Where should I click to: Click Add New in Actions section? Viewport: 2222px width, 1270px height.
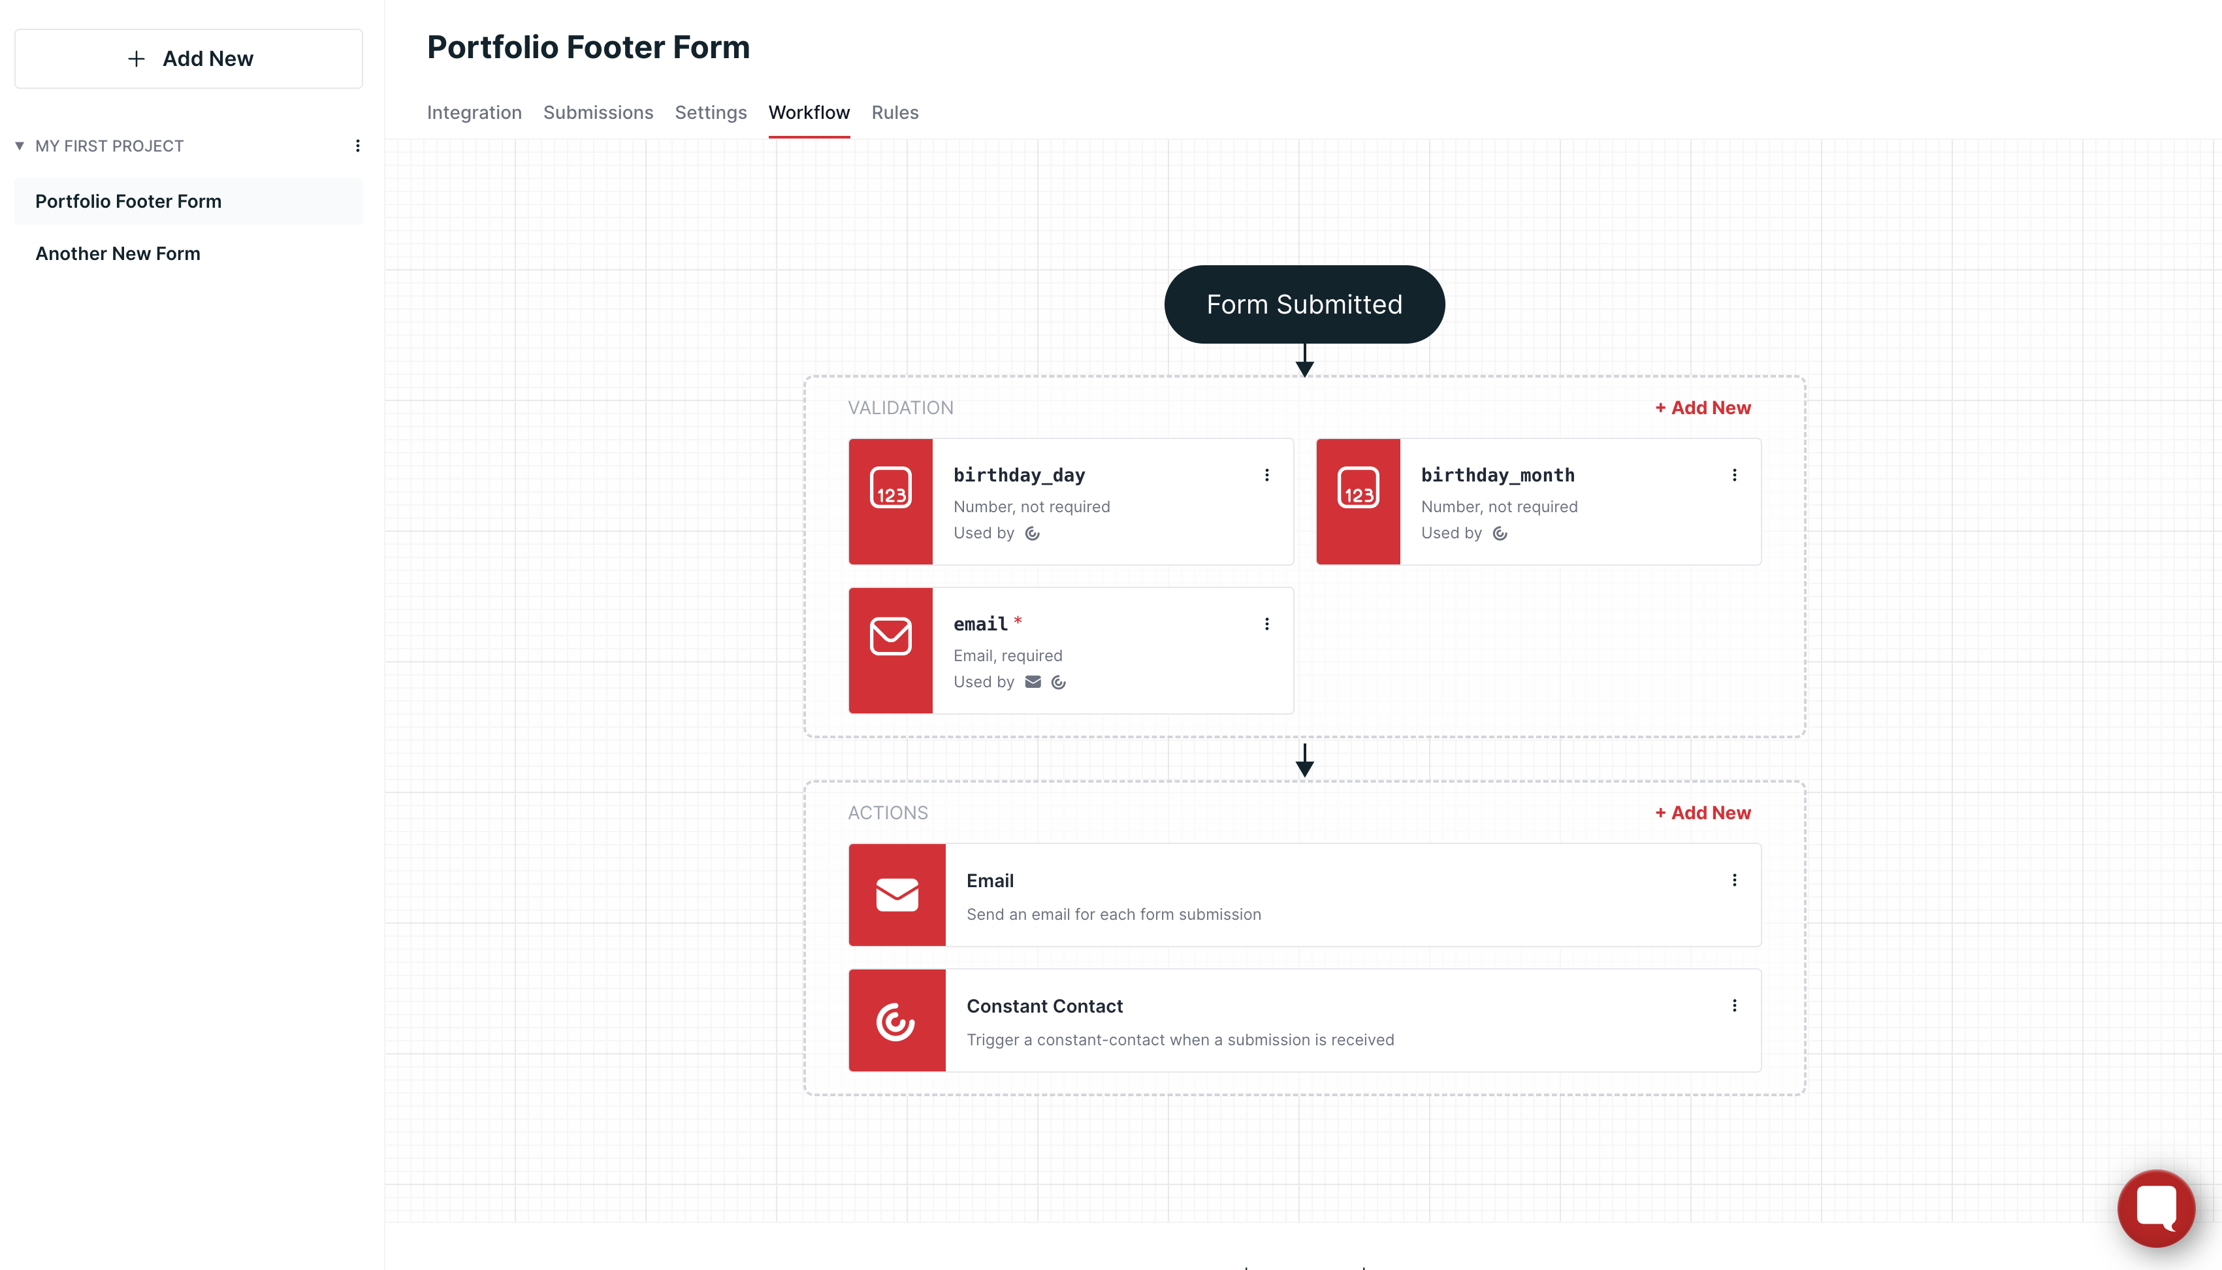pyautogui.click(x=1703, y=813)
